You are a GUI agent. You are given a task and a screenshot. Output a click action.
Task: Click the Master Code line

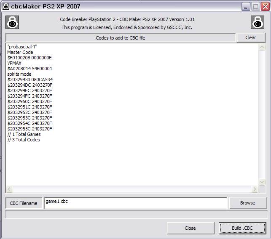[x=20, y=52]
